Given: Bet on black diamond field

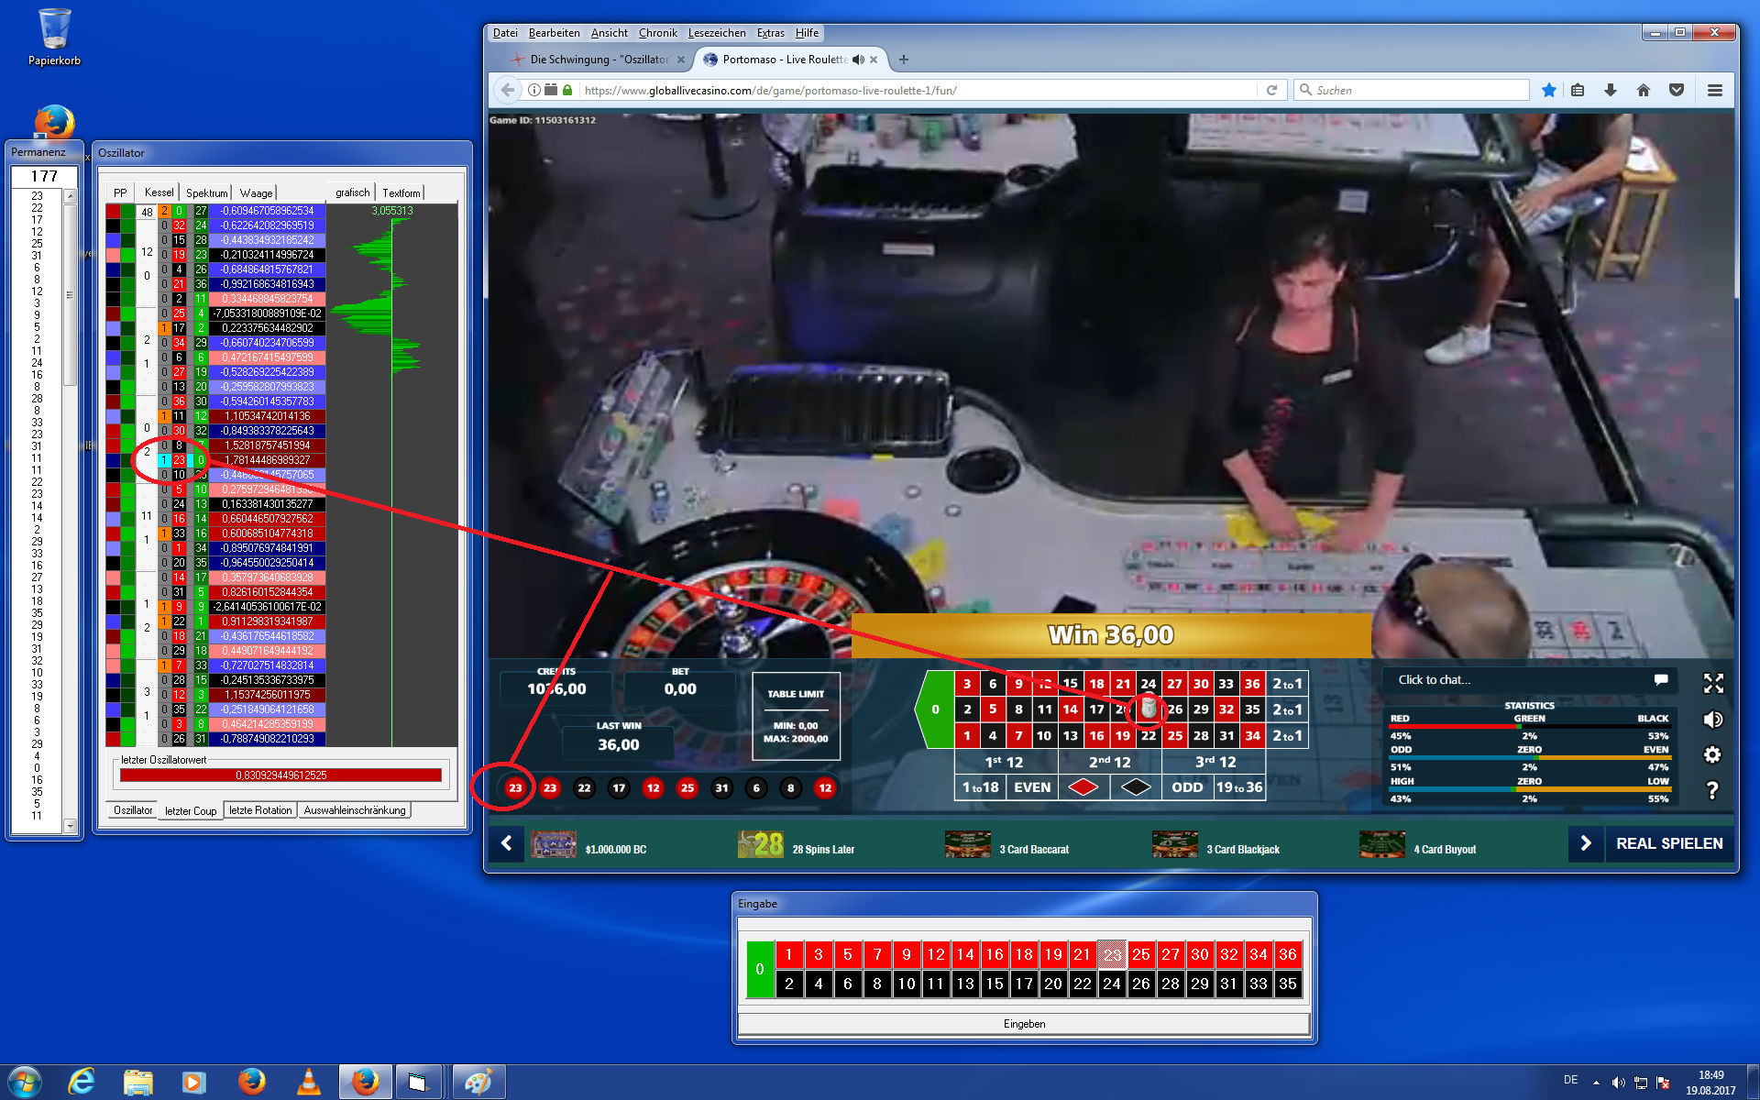Looking at the screenshot, I should 1136,786.
